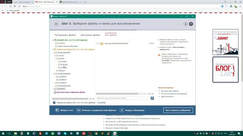Collapse the $Folder00000893 node

click(x=54, y=53)
